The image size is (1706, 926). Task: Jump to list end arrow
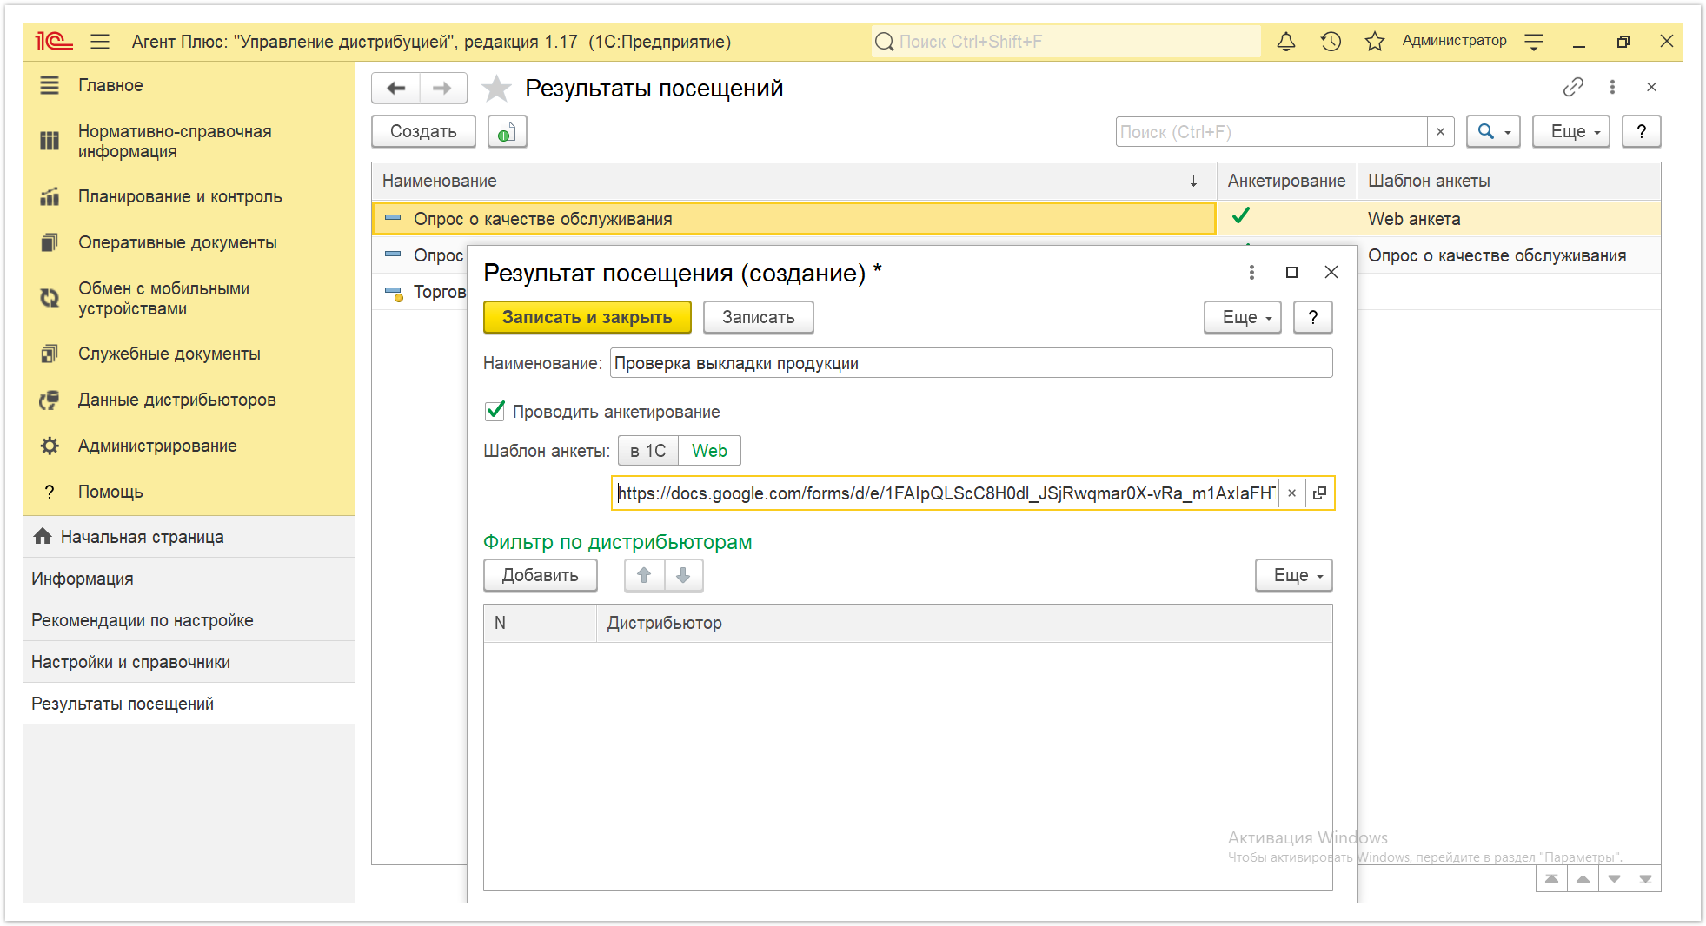tap(1645, 878)
